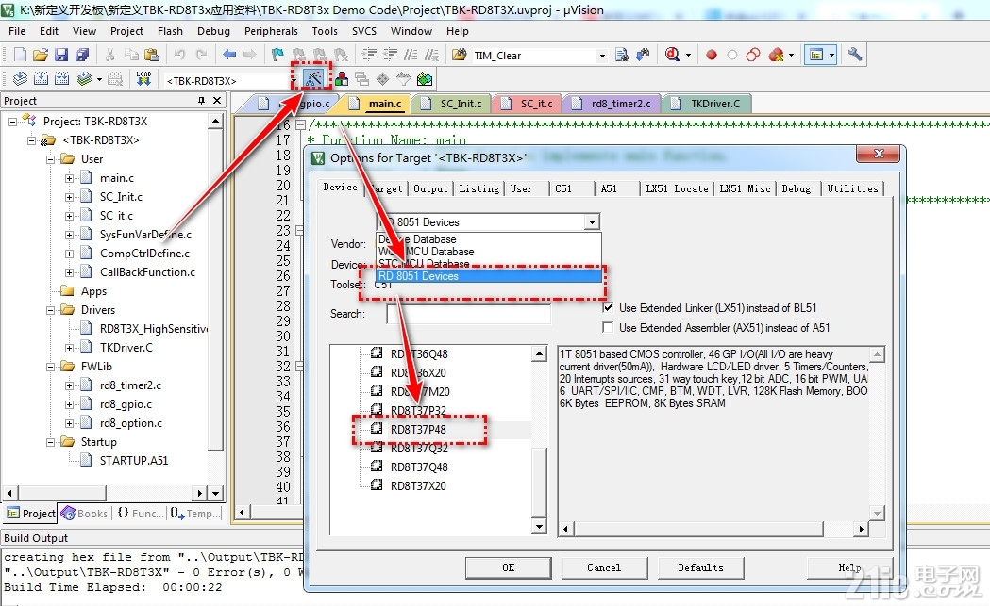This screenshot has height=606, width=990.
Task: Choose the RD 8051 Devices database option
Action: [489, 276]
